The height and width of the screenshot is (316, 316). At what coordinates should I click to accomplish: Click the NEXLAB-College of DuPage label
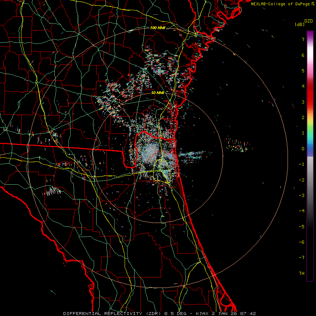click(x=280, y=4)
